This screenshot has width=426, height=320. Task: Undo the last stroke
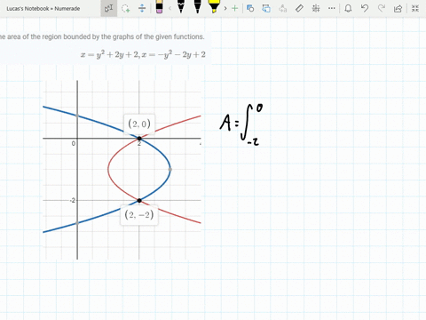click(x=365, y=8)
